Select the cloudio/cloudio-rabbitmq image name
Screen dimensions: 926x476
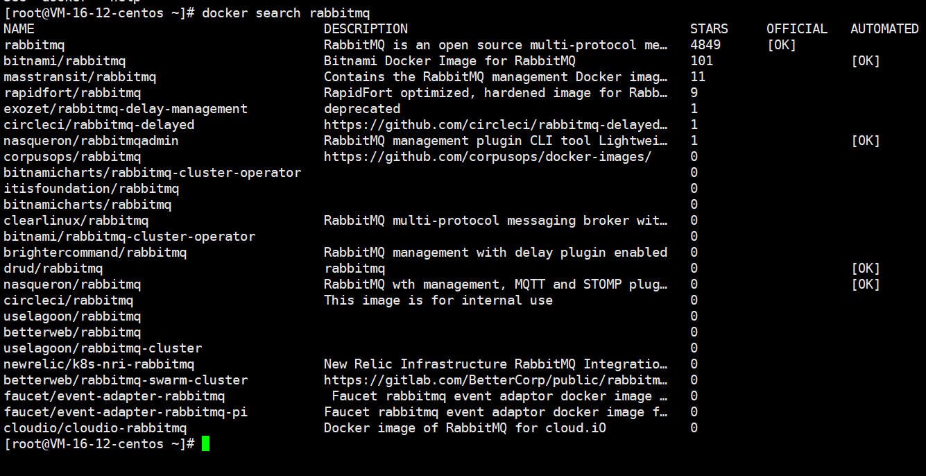(x=95, y=428)
